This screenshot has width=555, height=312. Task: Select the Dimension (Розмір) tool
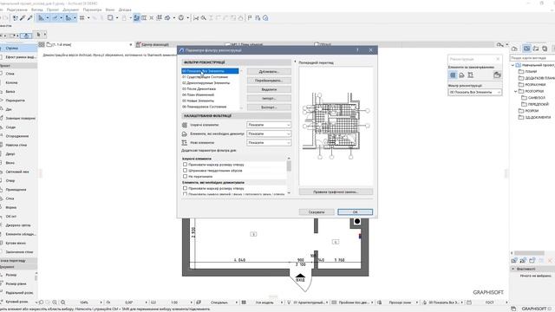coord(17,275)
